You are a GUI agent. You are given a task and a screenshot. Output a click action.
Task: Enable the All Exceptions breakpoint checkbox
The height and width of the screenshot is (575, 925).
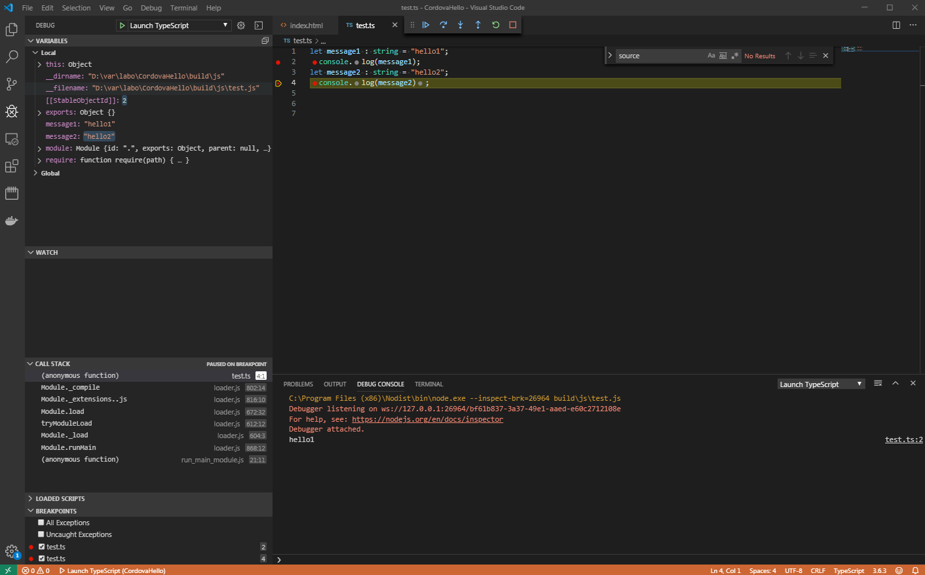41,522
